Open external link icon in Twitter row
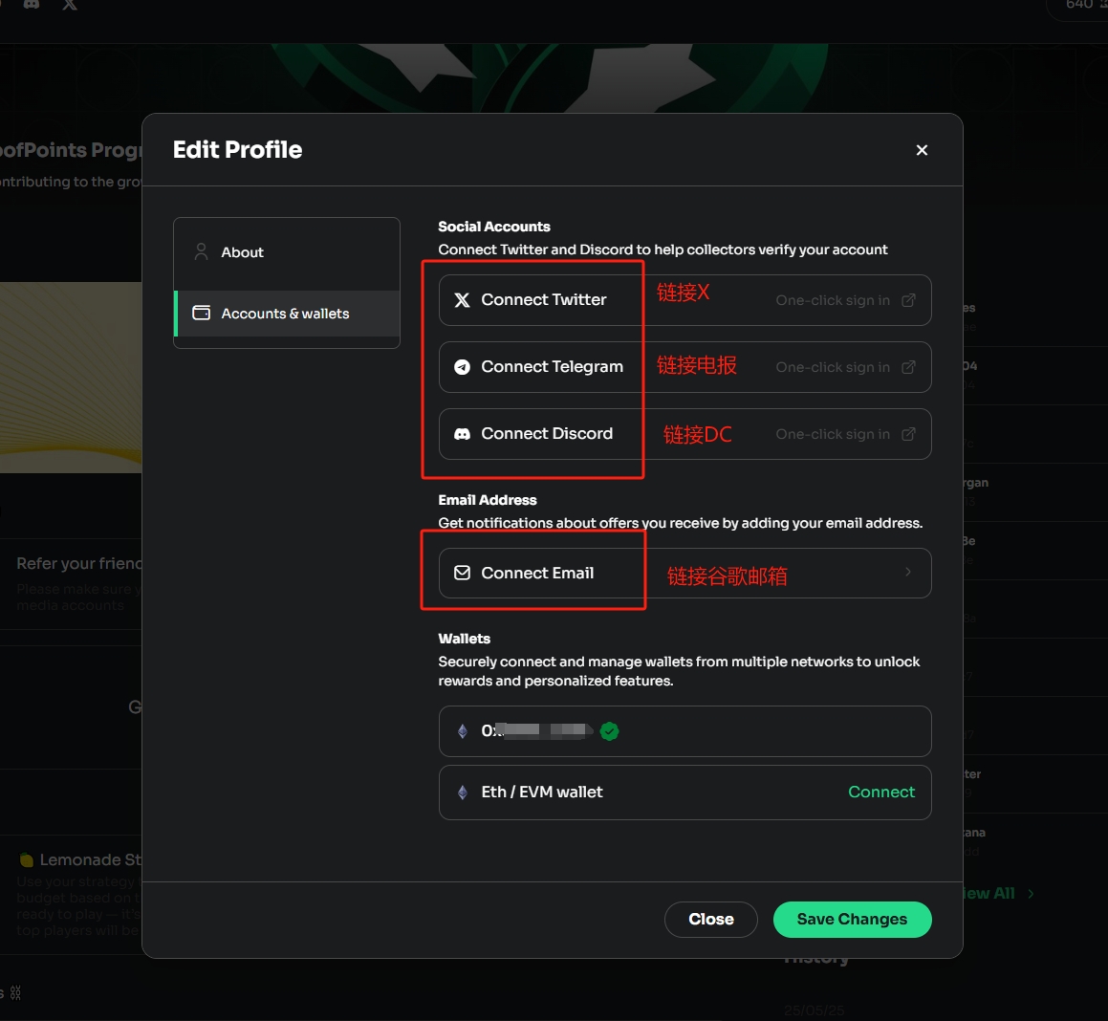 [x=908, y=300]
